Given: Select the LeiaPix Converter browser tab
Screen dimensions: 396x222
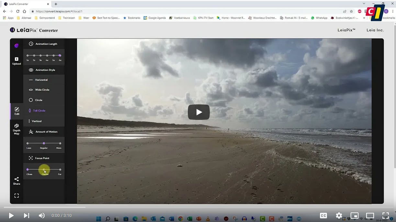Looking at the screenshot, I should (26, 4).
